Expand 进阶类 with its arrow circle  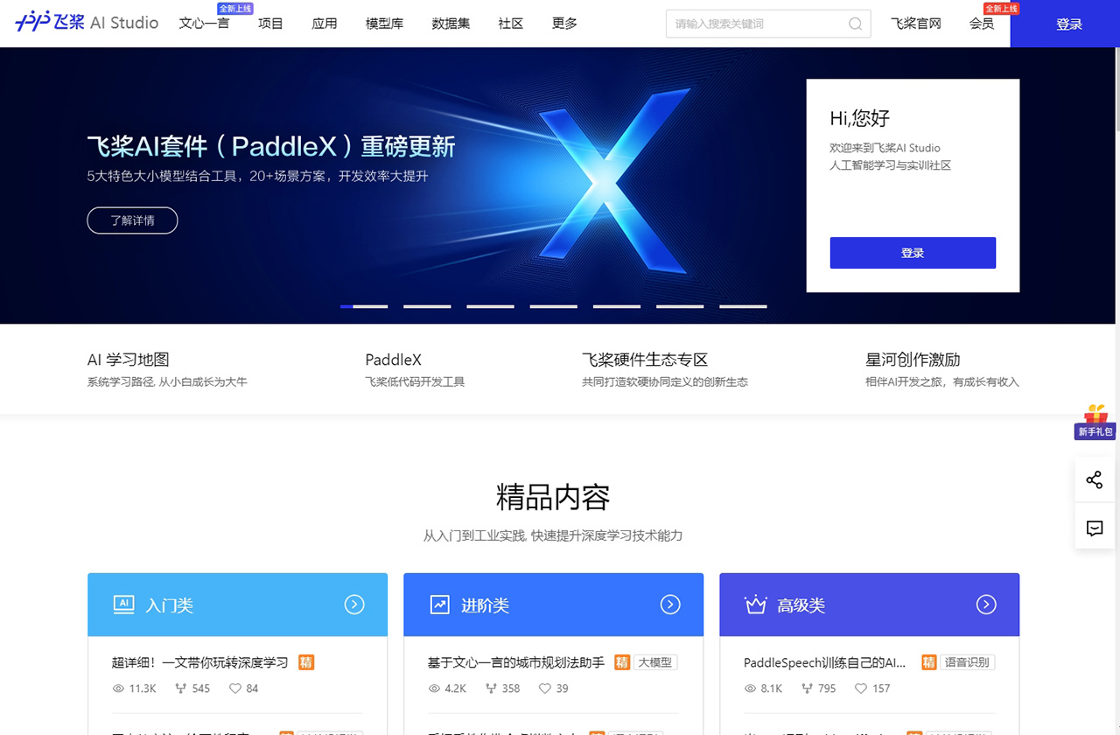click(670, 605)
